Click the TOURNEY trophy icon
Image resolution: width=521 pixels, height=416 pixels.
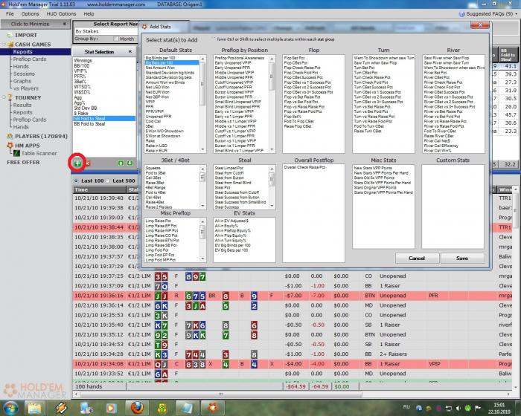point(10,97)
